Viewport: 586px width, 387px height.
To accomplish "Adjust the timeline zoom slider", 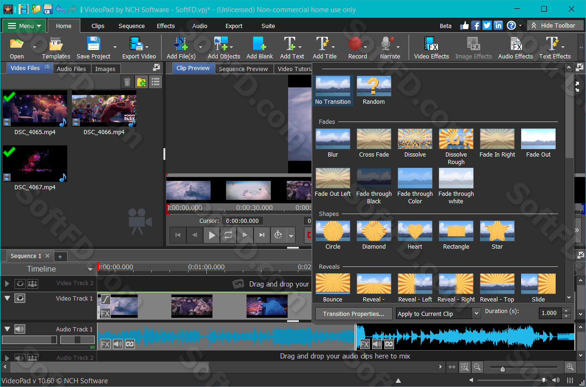I will pyautogui.click(x=502, y=368).
